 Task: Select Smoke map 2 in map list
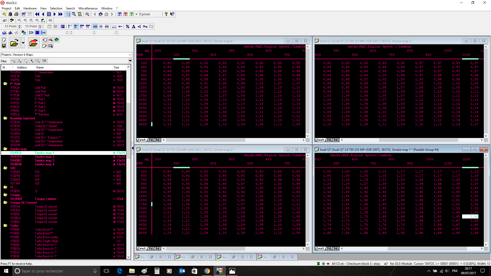(45, 157)
